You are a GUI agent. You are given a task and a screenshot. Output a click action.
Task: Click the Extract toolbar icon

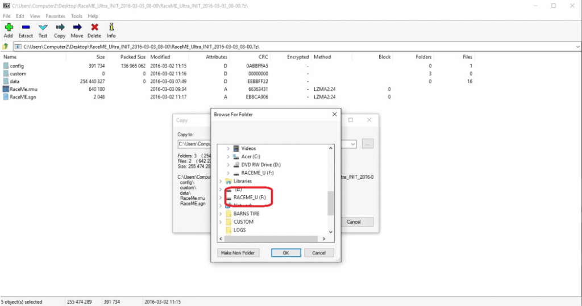26,27
